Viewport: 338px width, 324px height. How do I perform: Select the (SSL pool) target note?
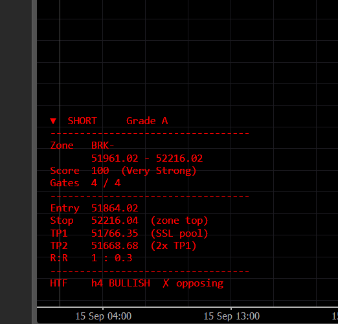[x=179, y=233]
